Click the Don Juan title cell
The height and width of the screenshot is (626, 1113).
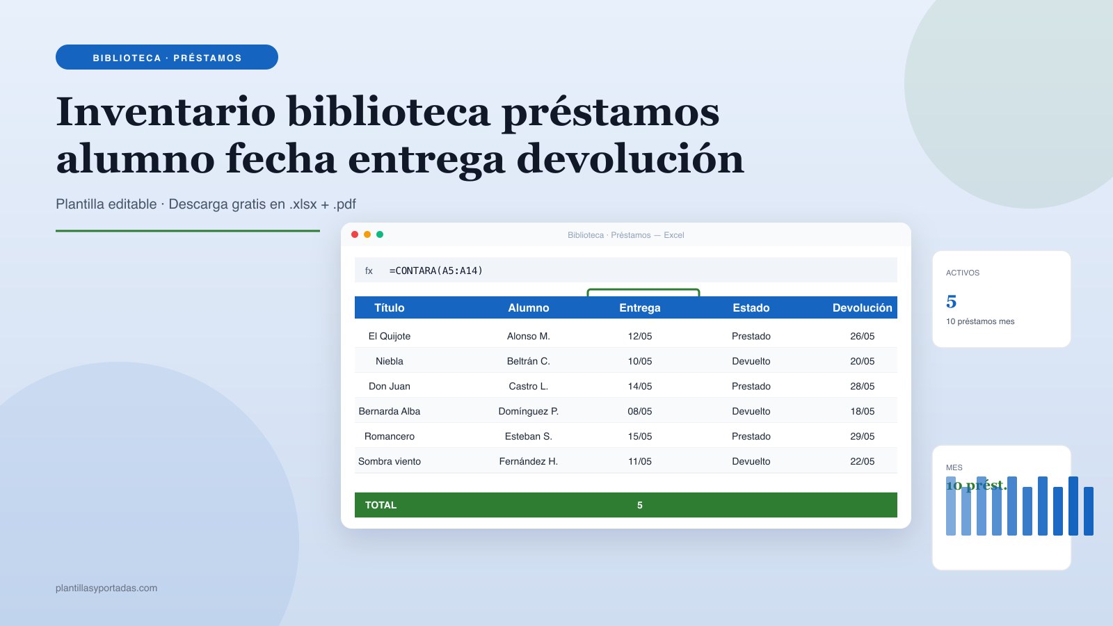pyautogui.click(x=390, y=386)
